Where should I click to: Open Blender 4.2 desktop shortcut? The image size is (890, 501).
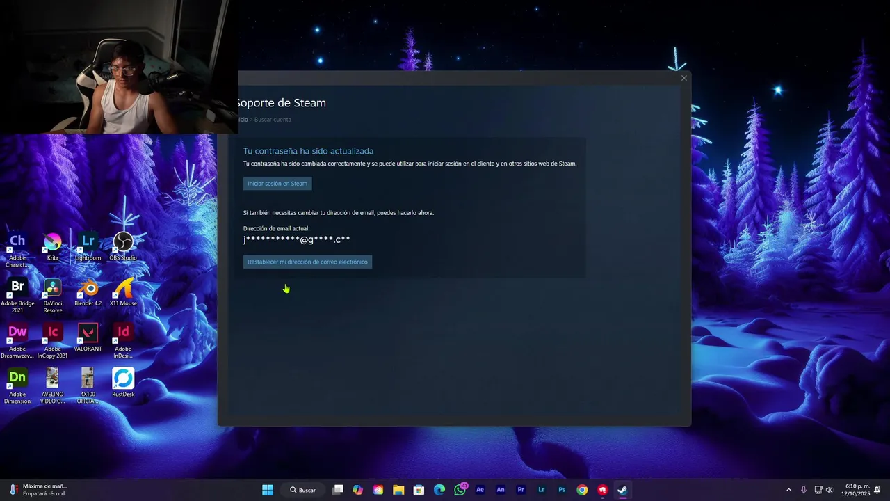tap(88, 293)
